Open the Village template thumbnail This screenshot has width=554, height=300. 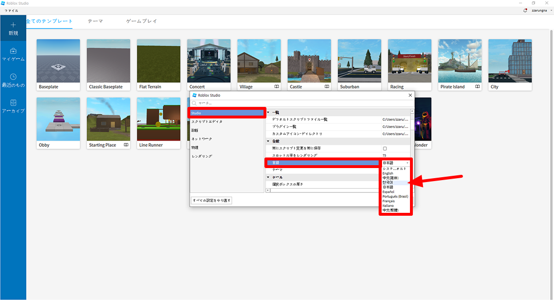[259, 61]
